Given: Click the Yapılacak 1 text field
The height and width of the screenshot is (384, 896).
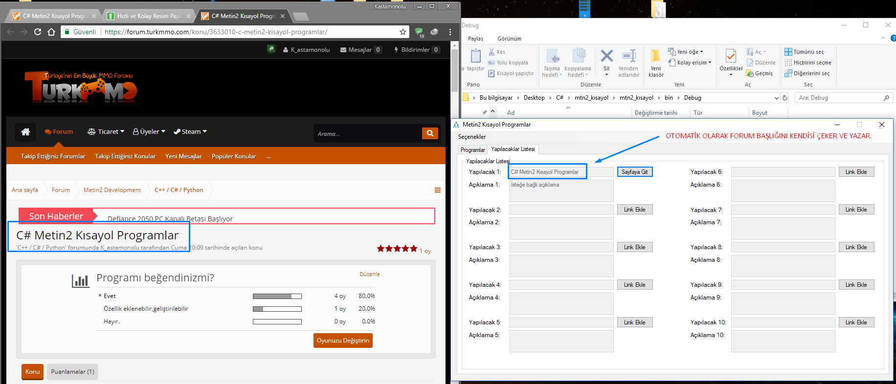Looking at the screenshot, I should pos(561,172).
